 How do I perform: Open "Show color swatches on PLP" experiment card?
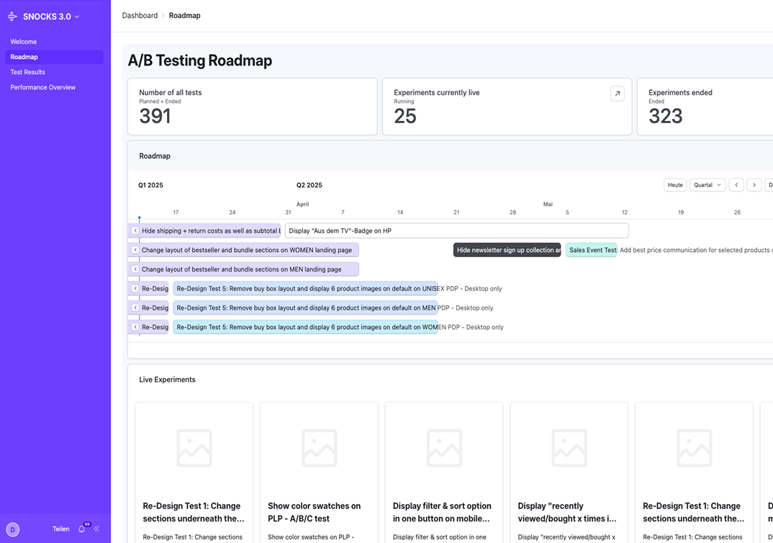pyautogui.click(x=319, y=472)
